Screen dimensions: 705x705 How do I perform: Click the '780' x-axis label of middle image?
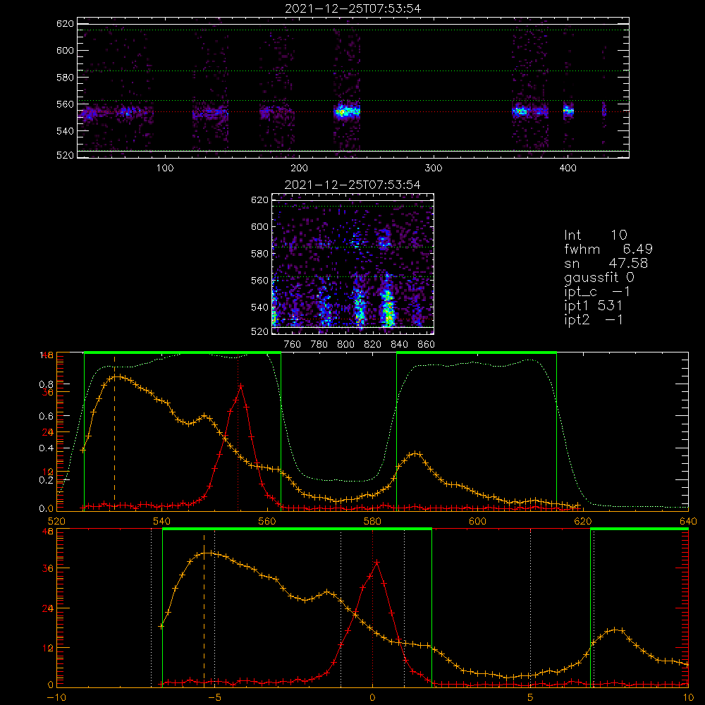coord(319,345)
